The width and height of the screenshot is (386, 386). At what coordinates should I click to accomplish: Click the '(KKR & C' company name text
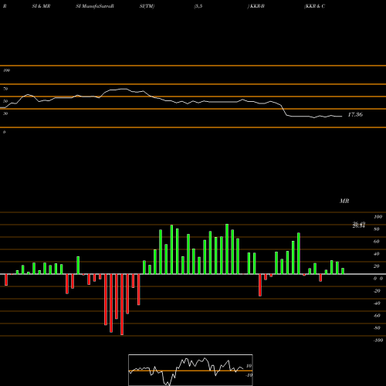coord(314,6)
